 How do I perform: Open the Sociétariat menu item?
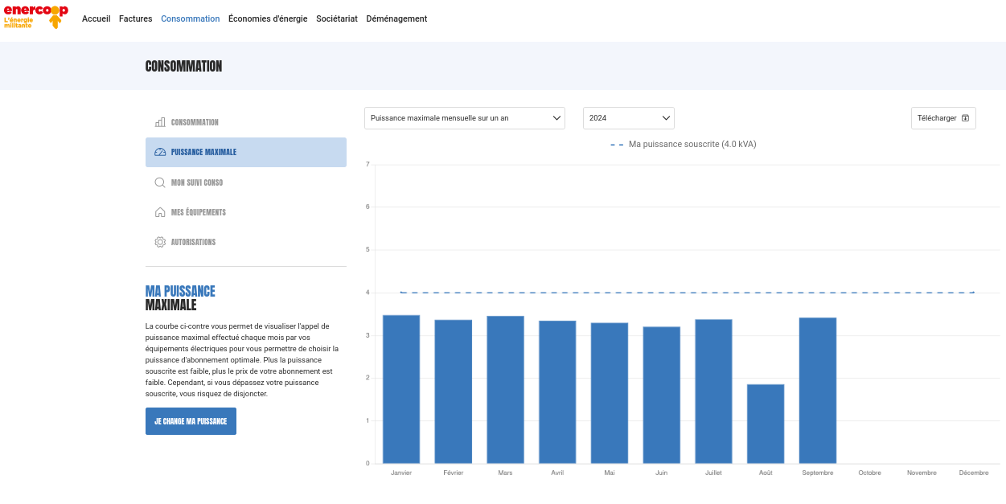coord(337,18)
